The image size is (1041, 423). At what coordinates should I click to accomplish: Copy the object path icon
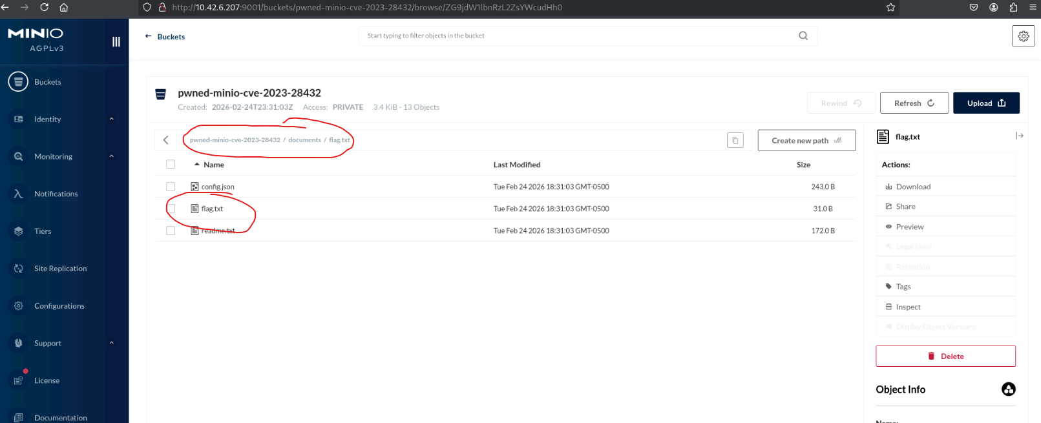[735, 140]
